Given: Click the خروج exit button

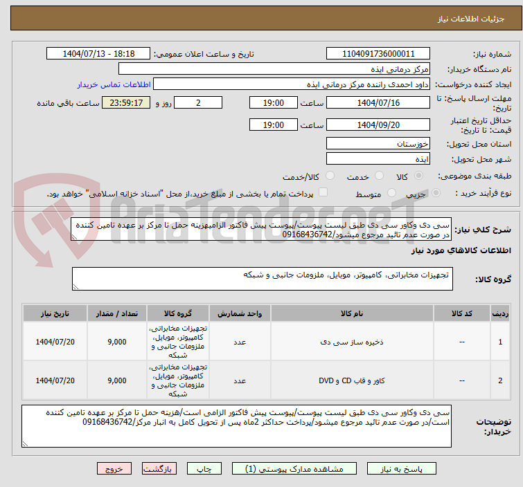Looking at the screenshot, I should click(x=114, y=469).
